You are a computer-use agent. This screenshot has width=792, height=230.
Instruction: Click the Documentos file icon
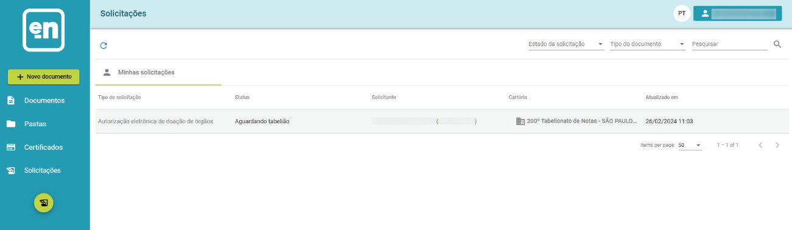[11, 100]
